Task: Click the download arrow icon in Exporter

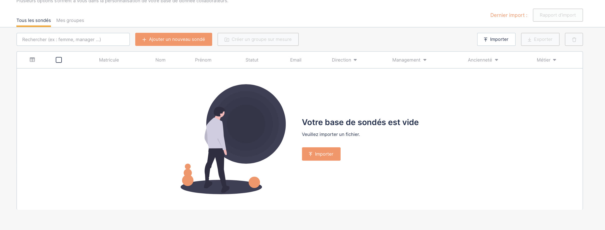Action: (530, 40)
